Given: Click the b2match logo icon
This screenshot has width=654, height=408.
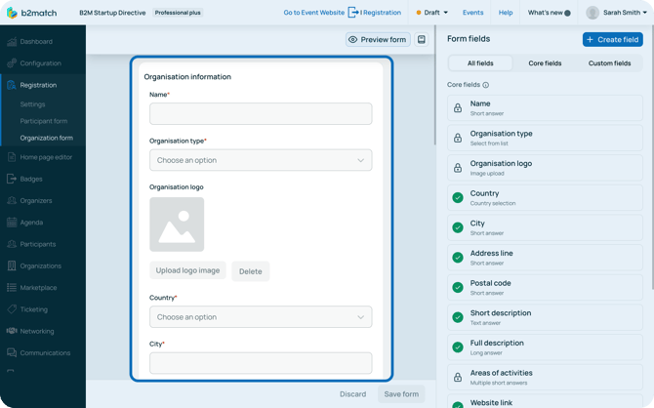Looking at the screenshot, I should pyautogui.click(x=12, y=13).
